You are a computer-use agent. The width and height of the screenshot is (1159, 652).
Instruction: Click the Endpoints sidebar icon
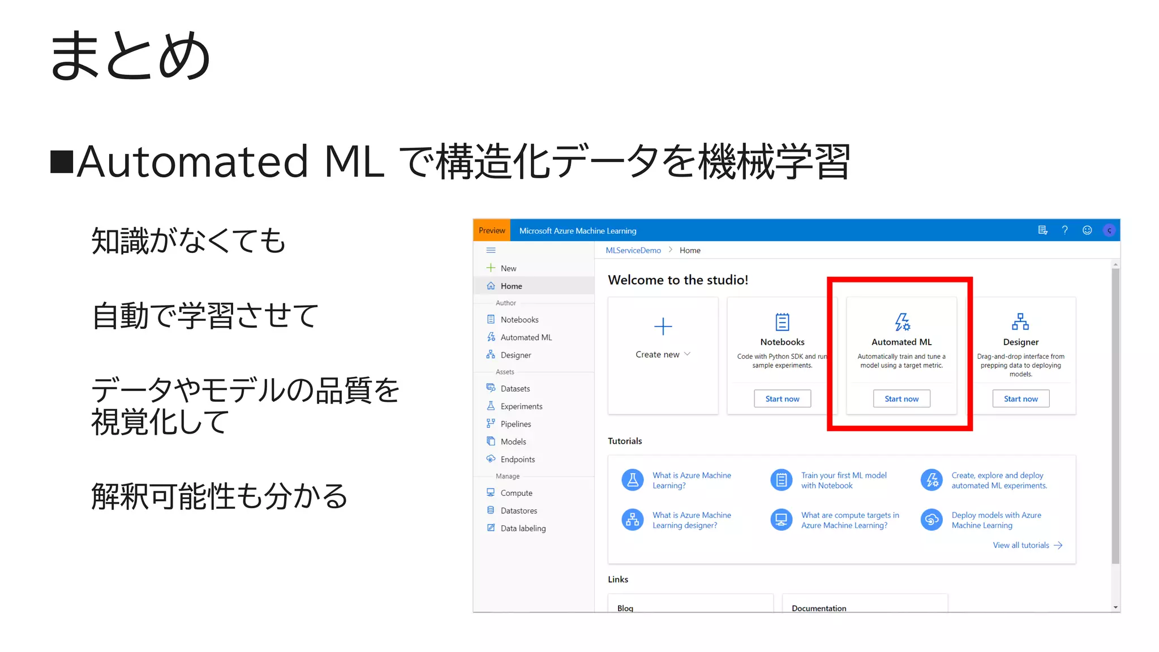coord(491,458)
